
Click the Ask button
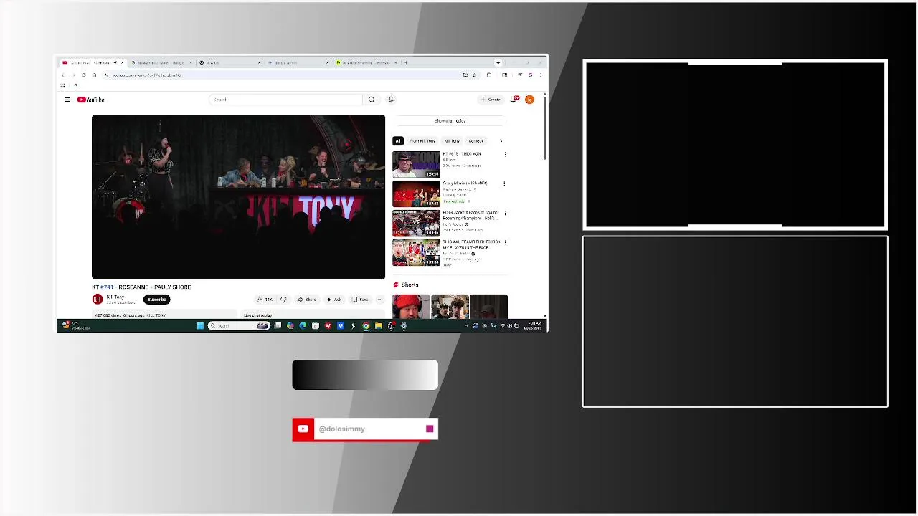pyautogui.click(x=334, y=300)
